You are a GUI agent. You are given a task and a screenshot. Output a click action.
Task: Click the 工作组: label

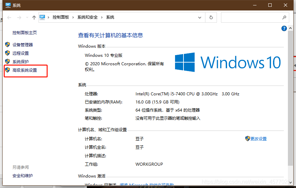[x=91, y=164]
